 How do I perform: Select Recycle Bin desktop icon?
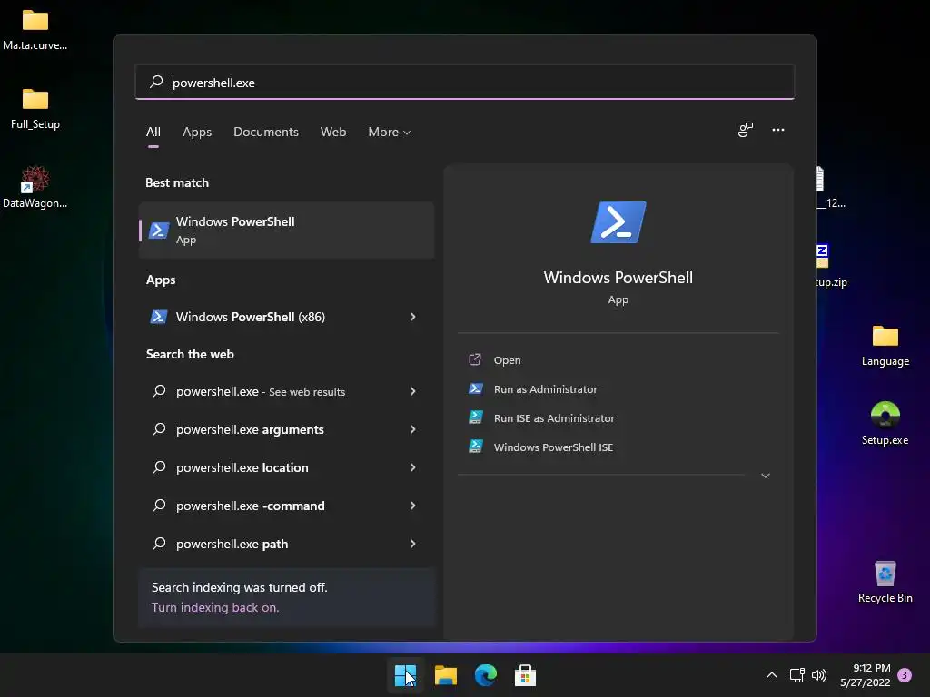885,582
